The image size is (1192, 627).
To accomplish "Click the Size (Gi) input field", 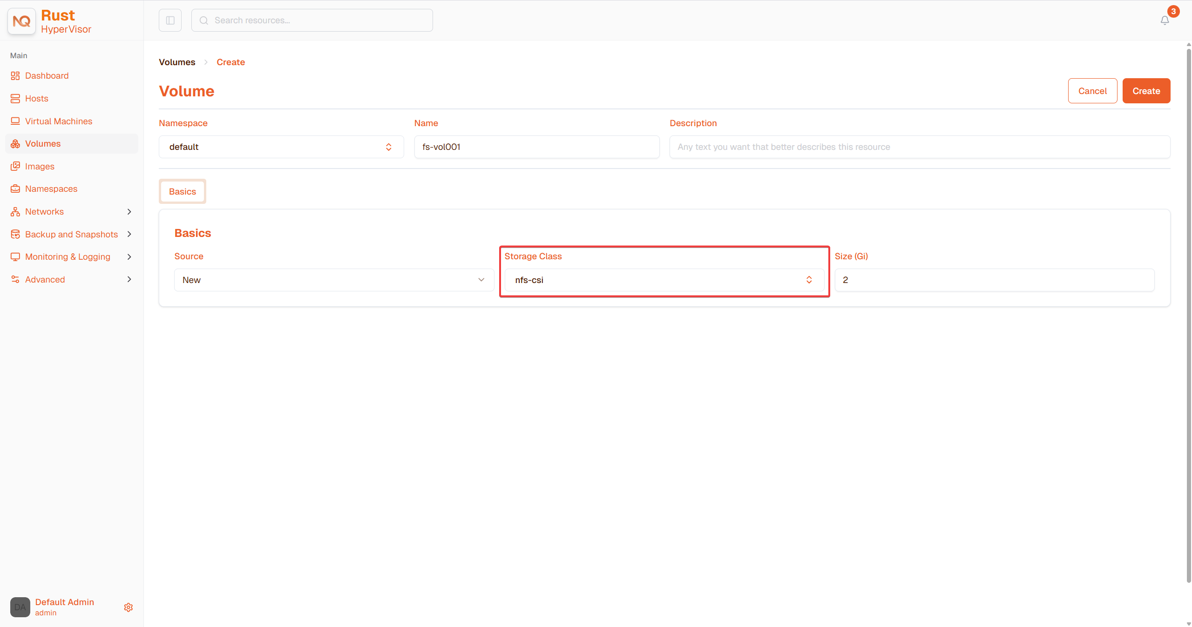I will pyautogui.click(x=995, y=280).
